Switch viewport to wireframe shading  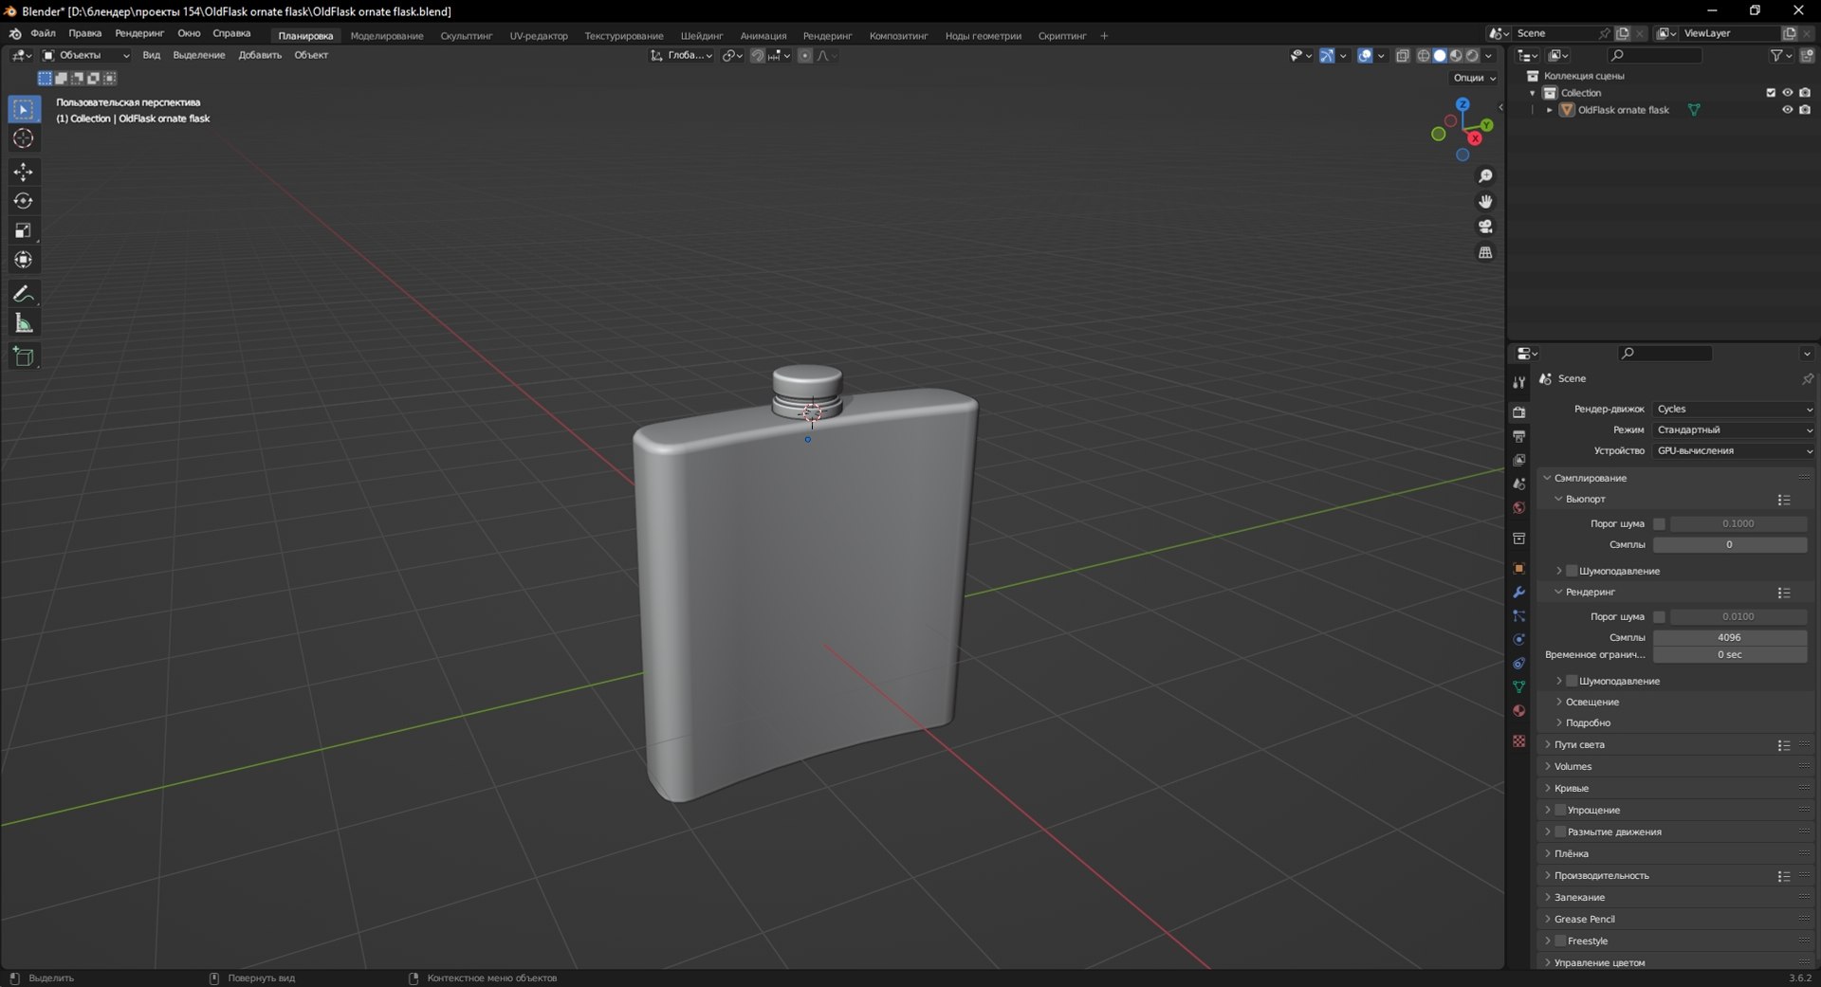click(1424, 56)
